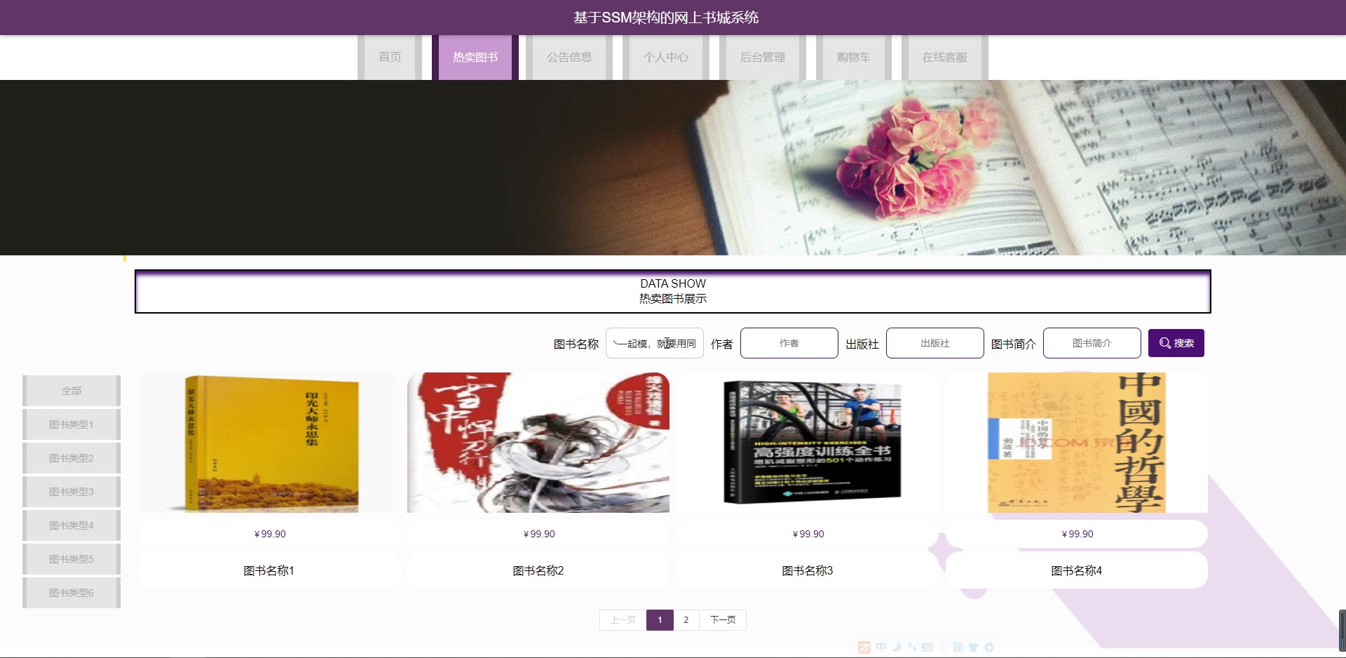The image size is (1346, 658).
Task: Open the 在线客服 customer service tab
Action: (945, 58)
